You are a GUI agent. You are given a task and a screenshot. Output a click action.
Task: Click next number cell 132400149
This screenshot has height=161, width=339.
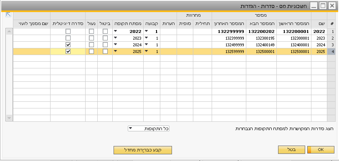coord(261,45)
